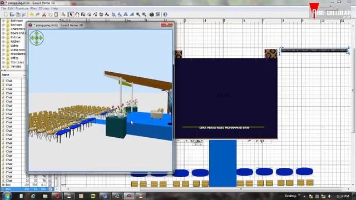Click the camera Create photo icon
Viewport: 356px width, 200px height.
click(152, 14)
